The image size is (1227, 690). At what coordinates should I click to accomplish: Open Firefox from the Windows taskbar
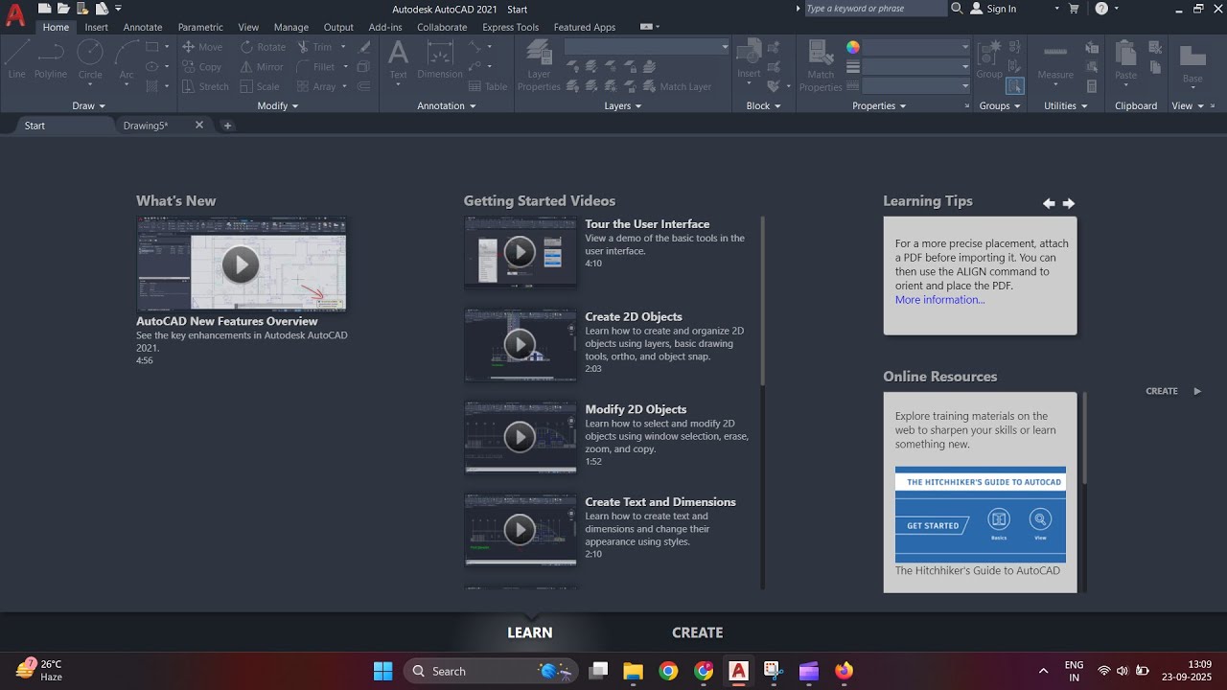point(844,671)
